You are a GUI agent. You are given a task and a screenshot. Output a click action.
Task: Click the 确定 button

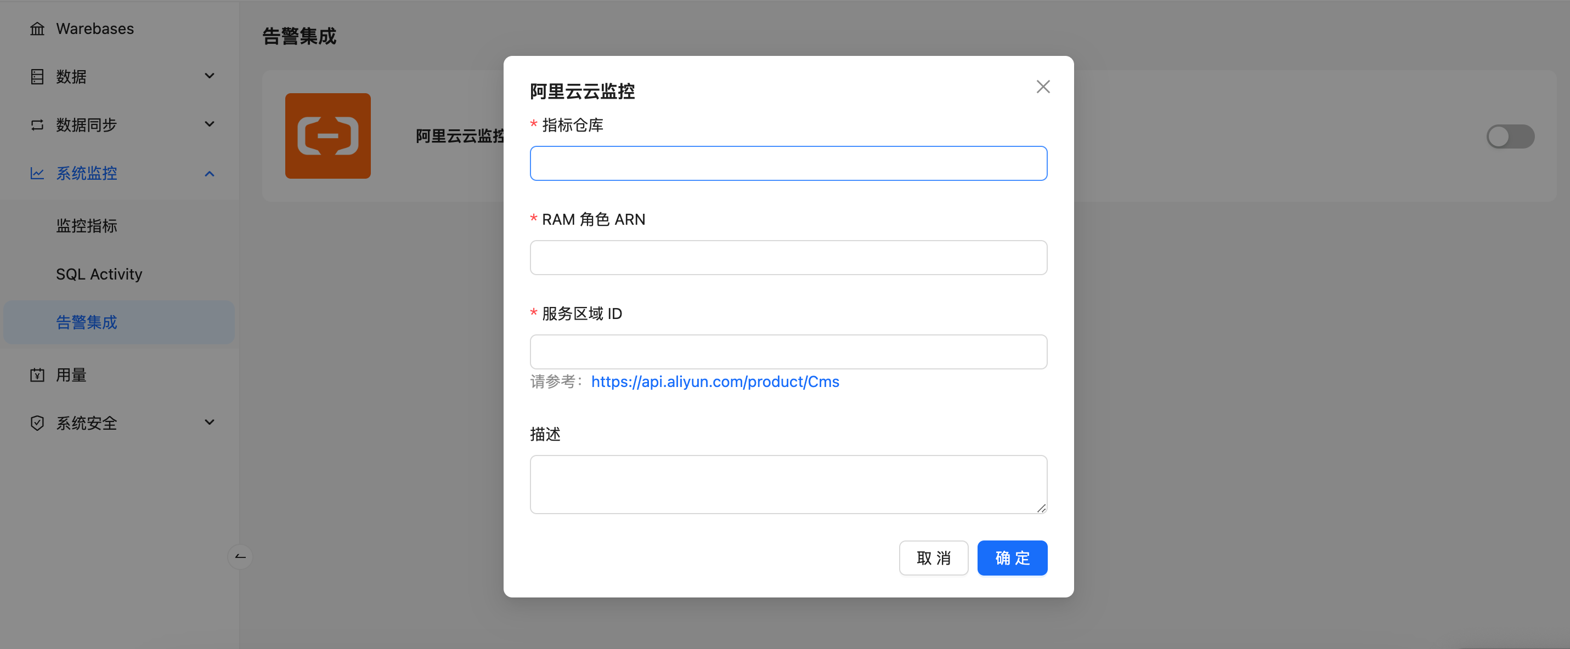[1012, 557]
